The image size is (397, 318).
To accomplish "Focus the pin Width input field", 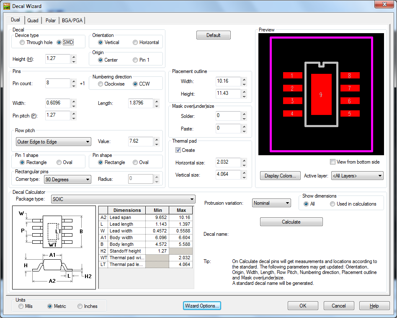I will (x=58, y=103).
